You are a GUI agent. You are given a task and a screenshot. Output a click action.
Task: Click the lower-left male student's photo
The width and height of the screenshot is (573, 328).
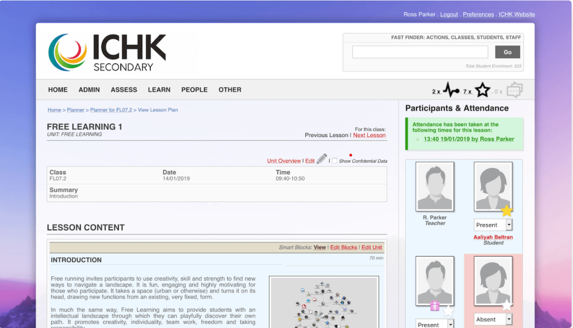(x=435, y=281)
